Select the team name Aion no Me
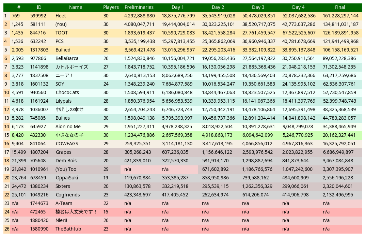Screen dimensions: 365x237 [x=68, y=127]
